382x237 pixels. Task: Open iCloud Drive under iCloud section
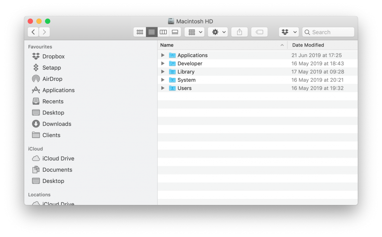coord(58,158)
